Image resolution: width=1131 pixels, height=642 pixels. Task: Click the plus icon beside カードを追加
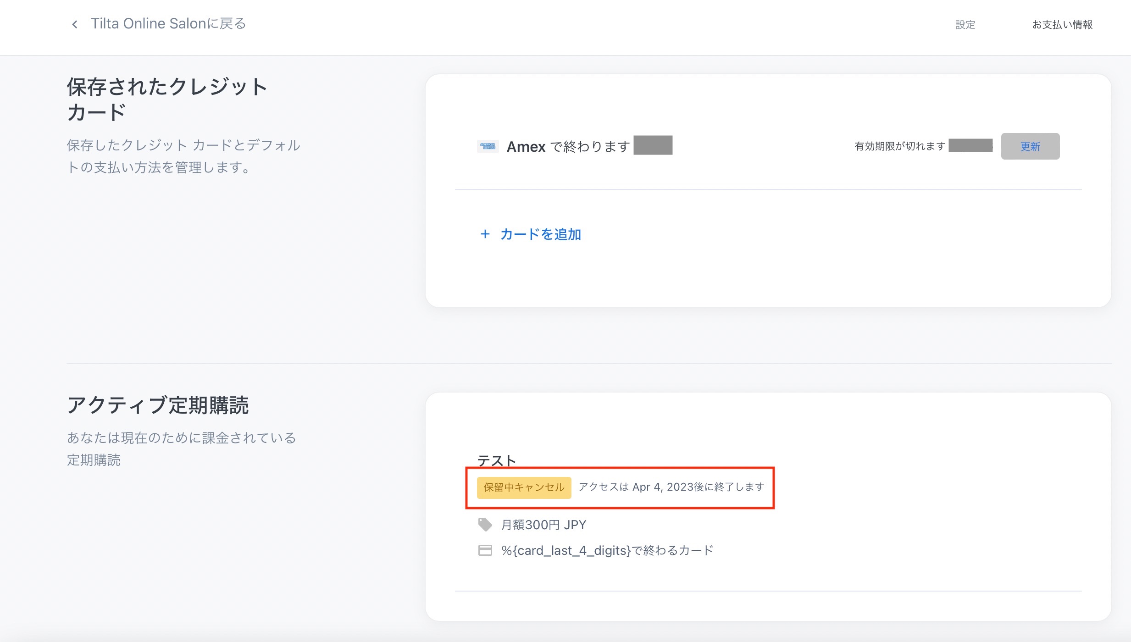(485, 234)
